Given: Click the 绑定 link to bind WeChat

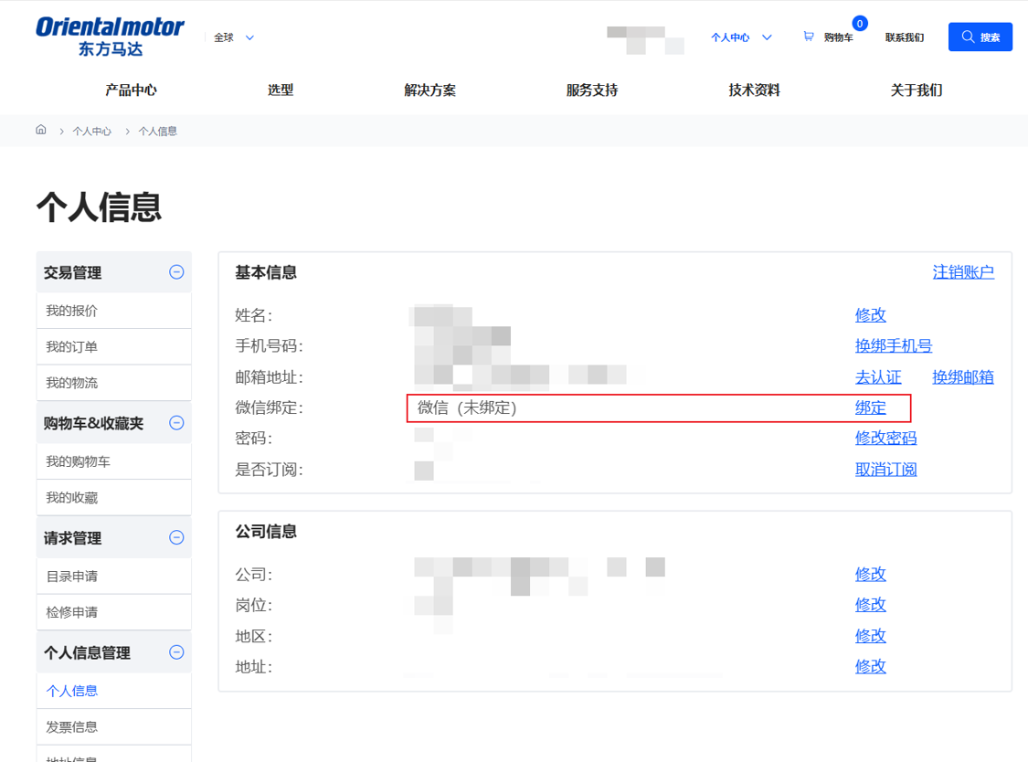Looking at the screenshot, I should pyautogui.click(x=869, y=407).
